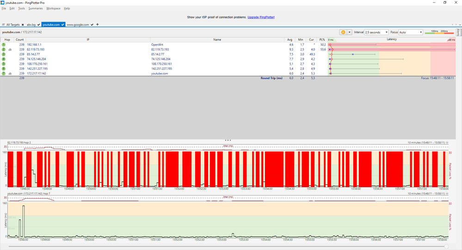462x250 pixels.
Task: Click the green hop 1 number badge
Action: [3, 45]
